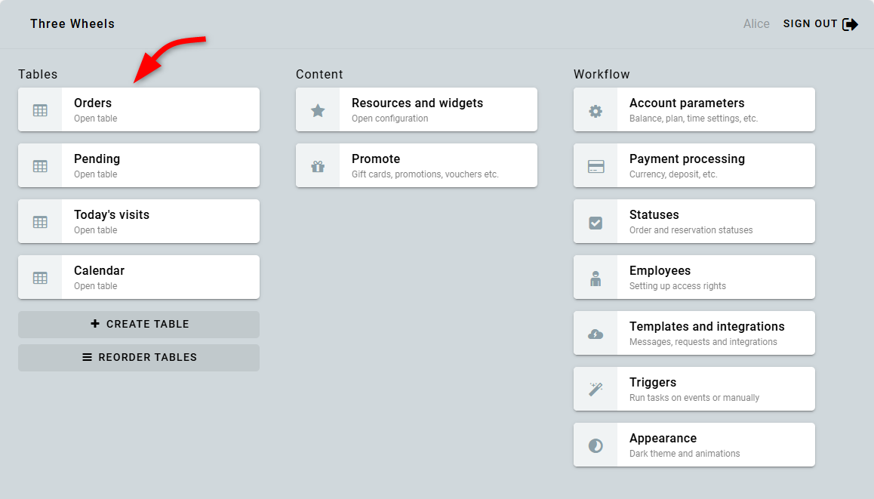Image resolution: width=874 pixels, height=499 pixels.
Task: Click the person icon beside Employees
Action: coord(595,278)
